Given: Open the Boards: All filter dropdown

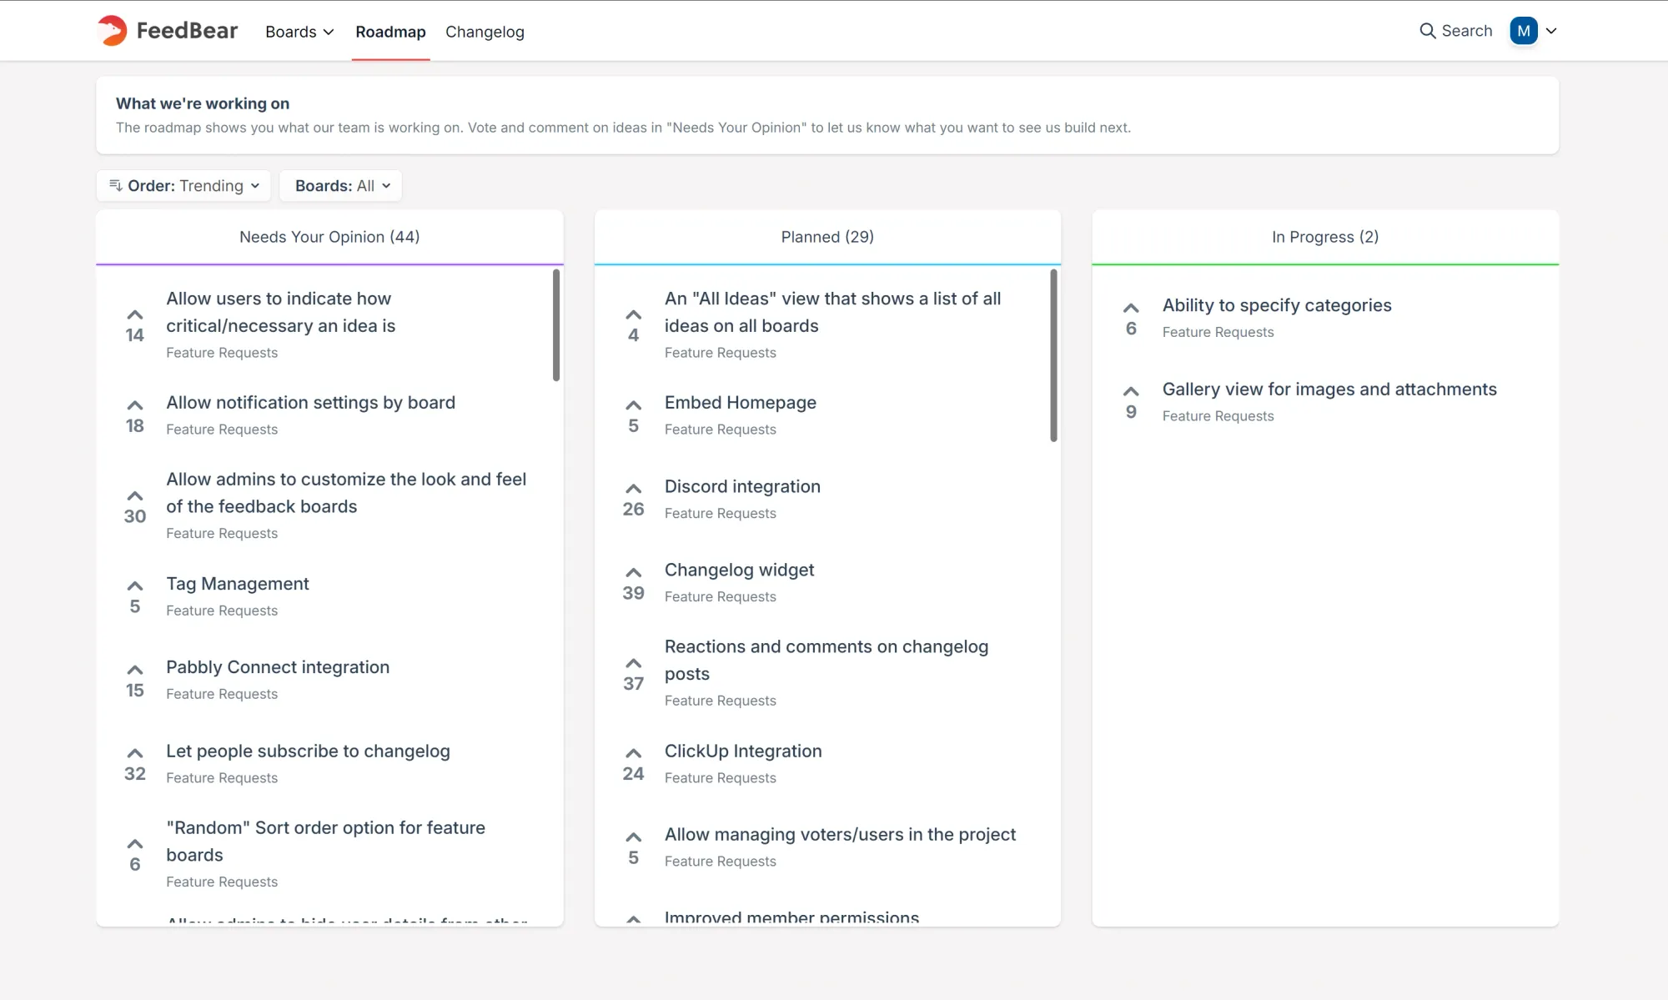Looking at the screenshot, I should (340, 185).
